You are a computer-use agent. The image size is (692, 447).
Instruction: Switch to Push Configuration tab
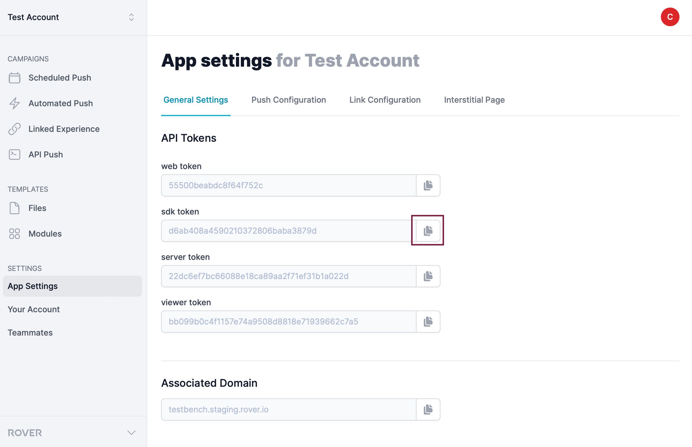point(289,100)
